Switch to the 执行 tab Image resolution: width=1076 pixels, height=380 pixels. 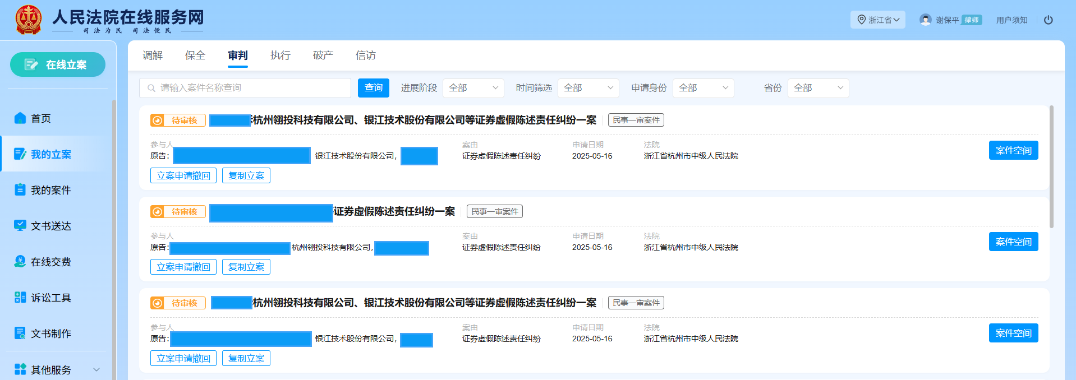[281, 55]
